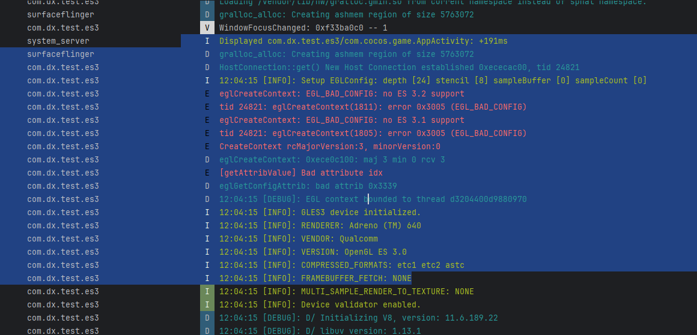Select the no ES 3.1 support error line
Screen dimensions: 697x335
pos(341,120)
